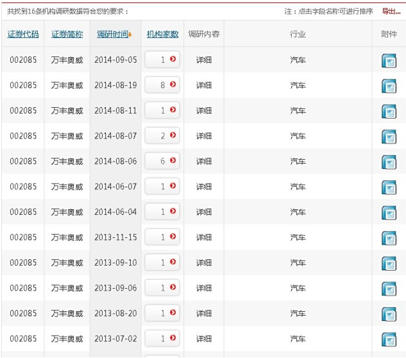Open the Word attachment for 2014-08-19 row
The image size is (406, 358).
(x=389, y=86)
